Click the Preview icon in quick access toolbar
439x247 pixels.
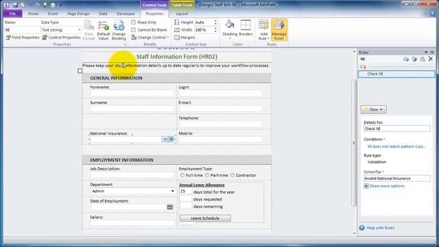pos(46,5)
